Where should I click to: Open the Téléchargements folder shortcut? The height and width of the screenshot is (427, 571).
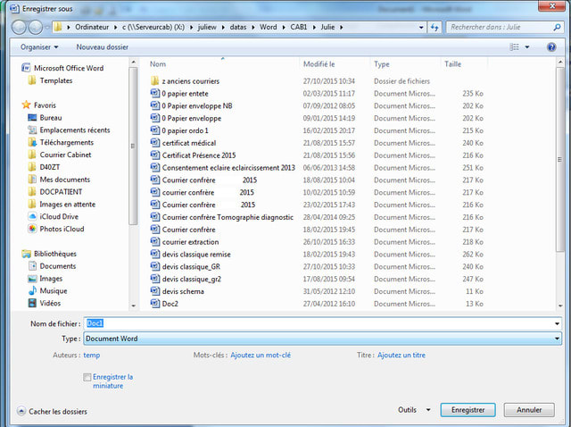[x=66, y=142]
